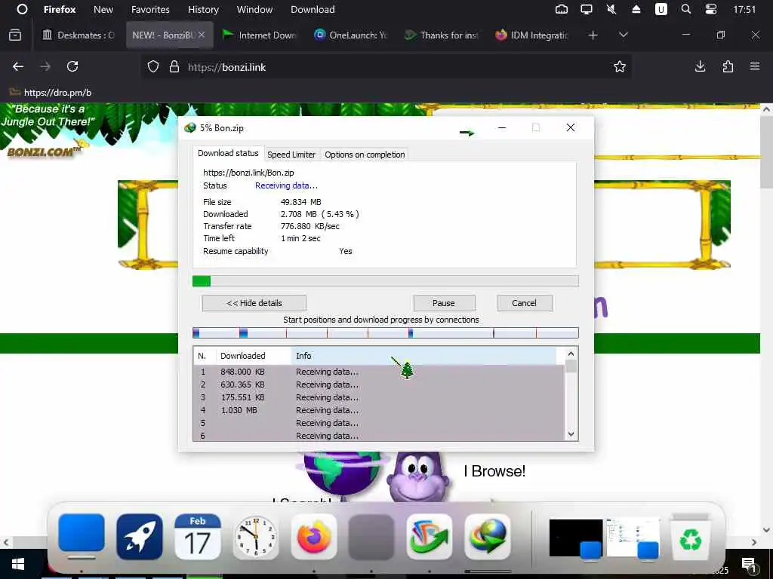Click the muted speaker menu bar icon
773x579 pixels.
(x=611, y=9)
